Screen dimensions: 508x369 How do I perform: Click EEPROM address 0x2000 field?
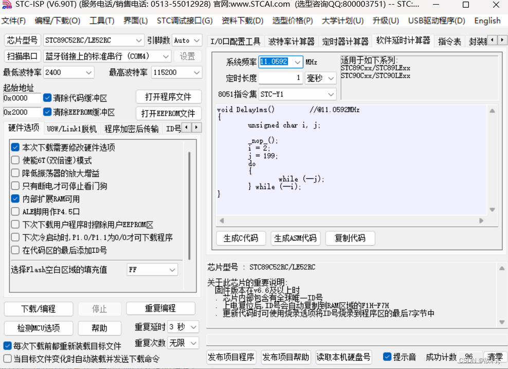pyautogui.click(x=22, y=112)
